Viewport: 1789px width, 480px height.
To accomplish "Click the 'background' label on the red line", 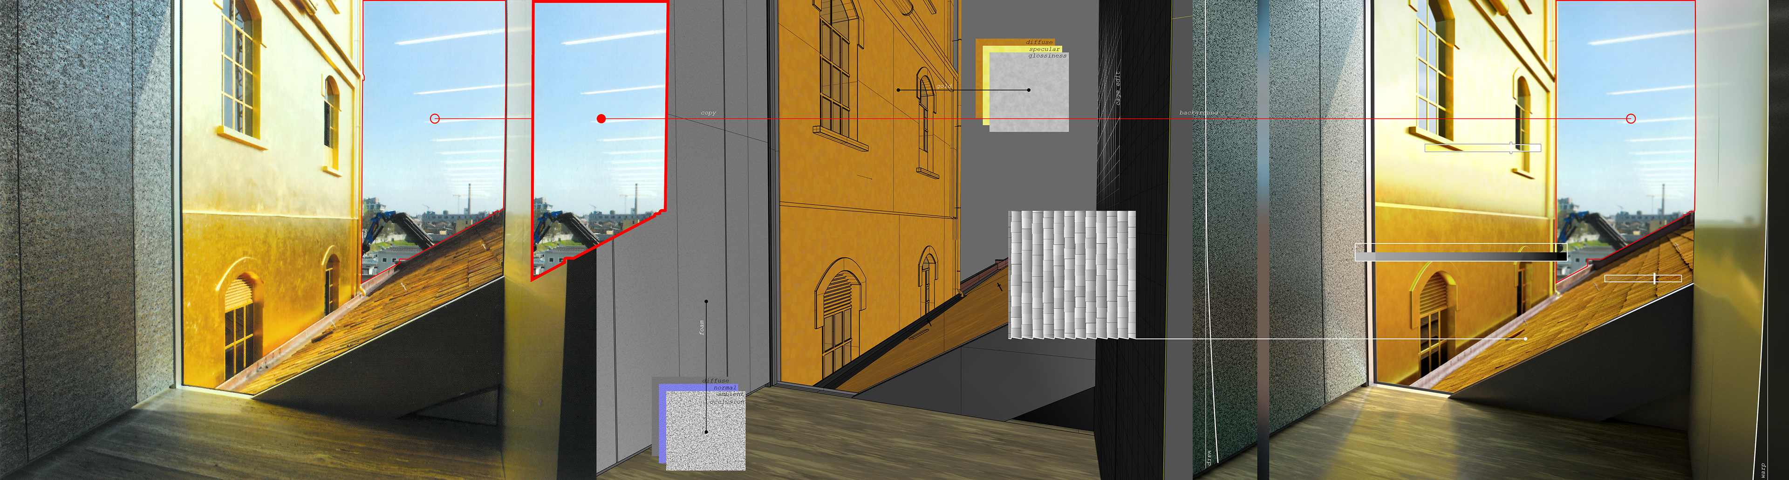I will 1199,112.
